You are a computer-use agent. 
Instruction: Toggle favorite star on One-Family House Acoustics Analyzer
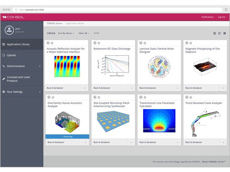[52, 97]
